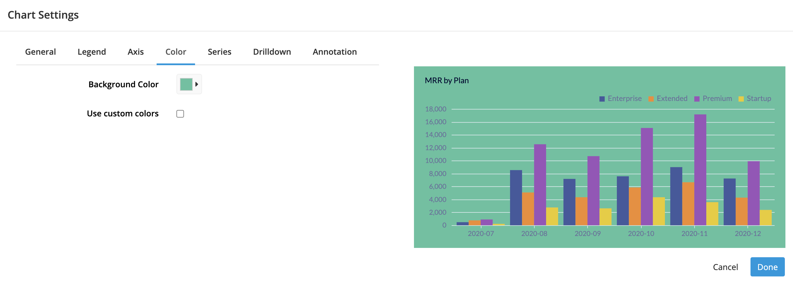Expand the background color picker arrow
Screen dimensions: 793x284
point(197,84)
